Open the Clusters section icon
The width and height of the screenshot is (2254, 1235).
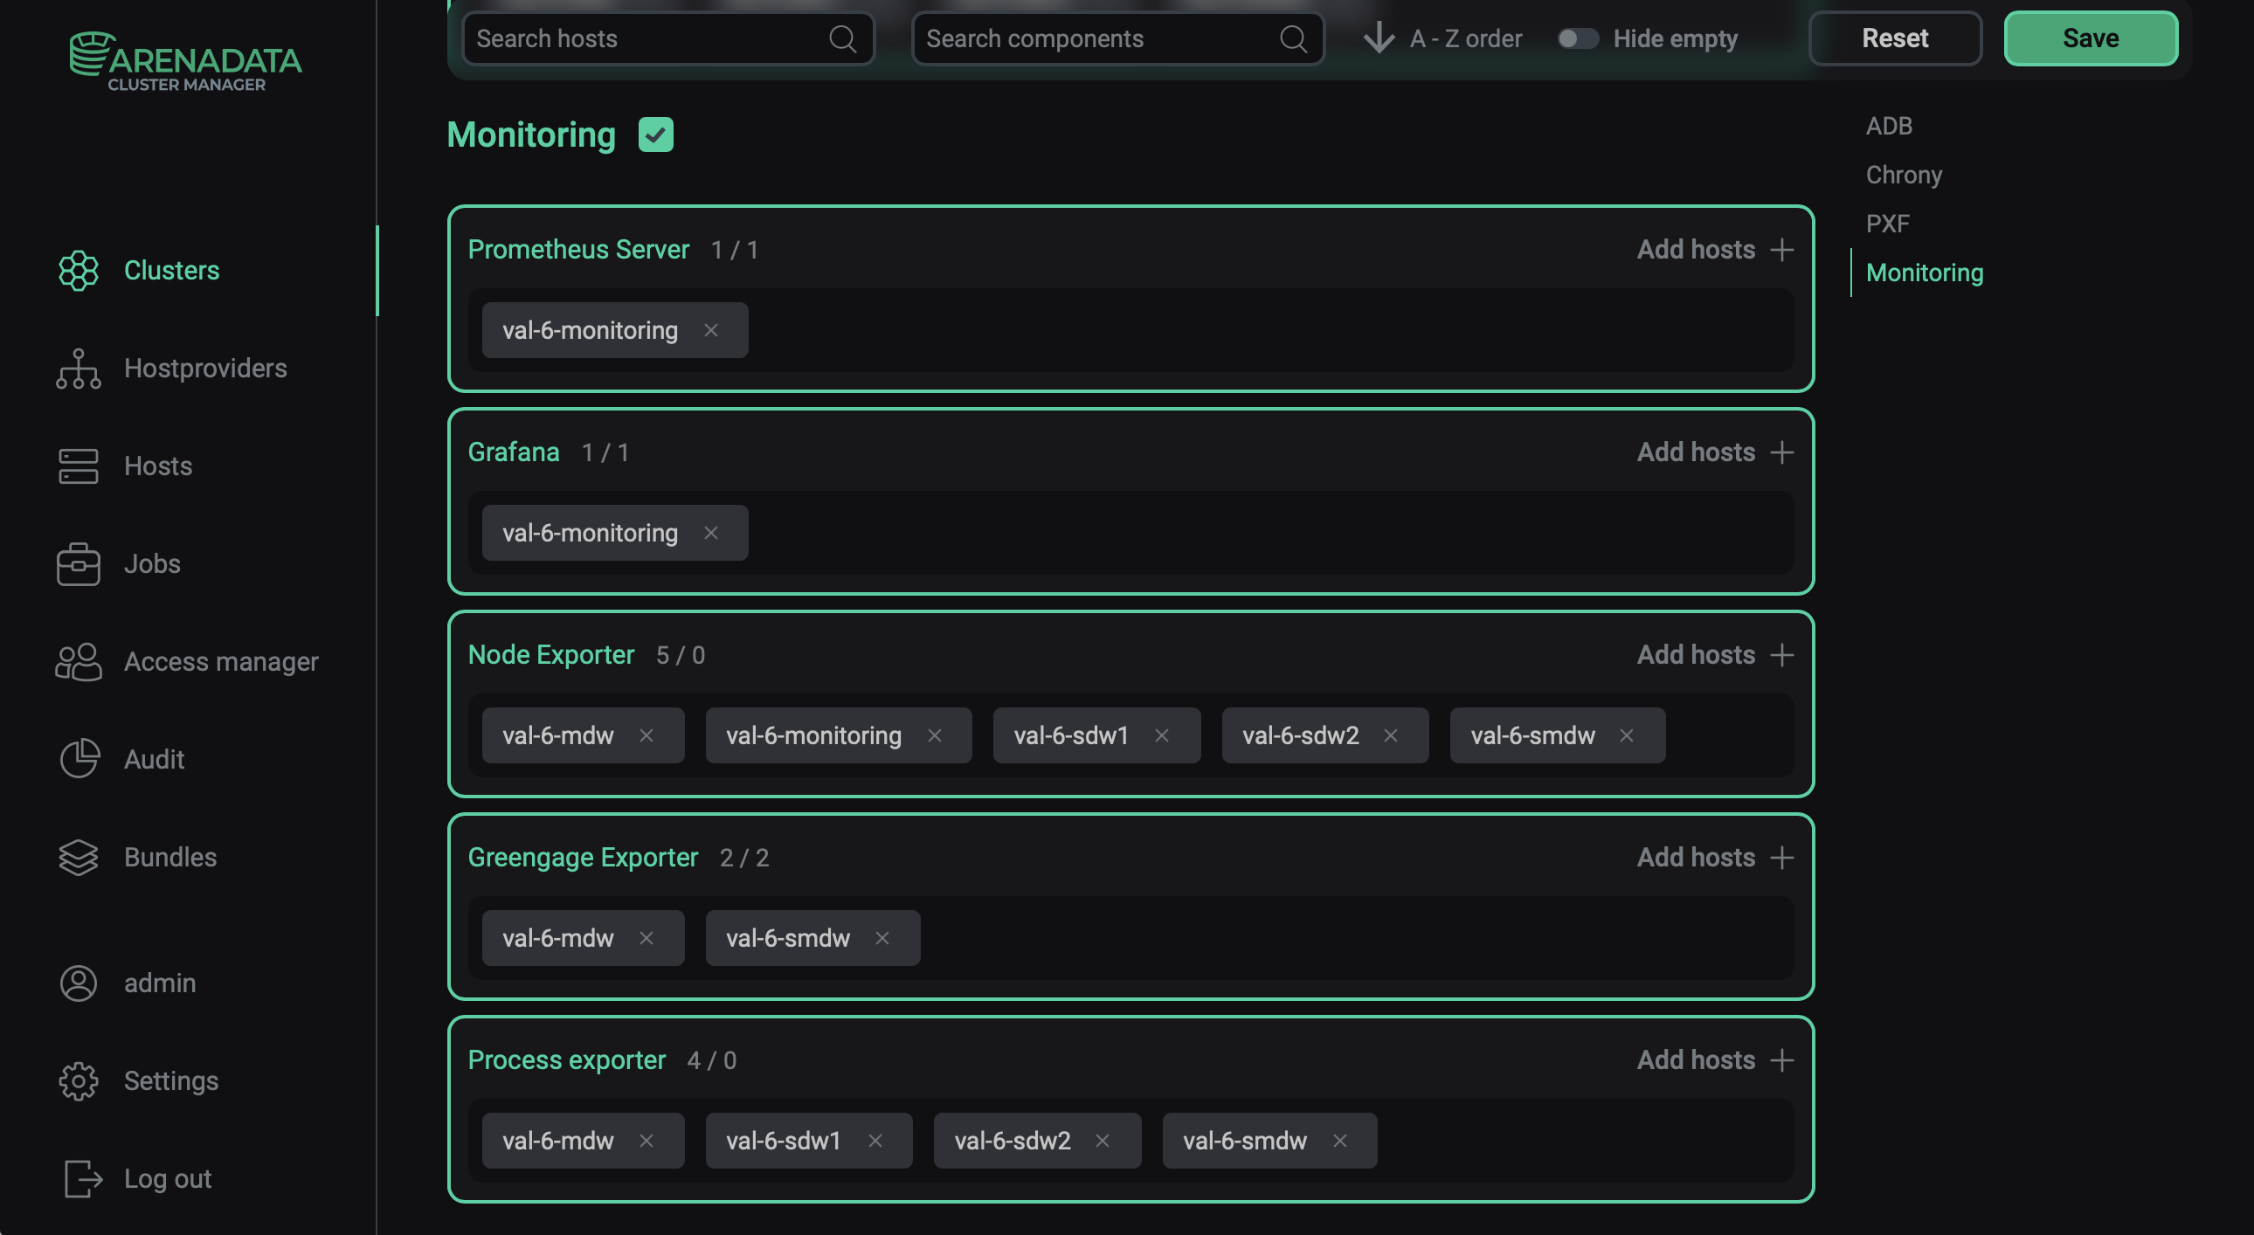[78, 271]
